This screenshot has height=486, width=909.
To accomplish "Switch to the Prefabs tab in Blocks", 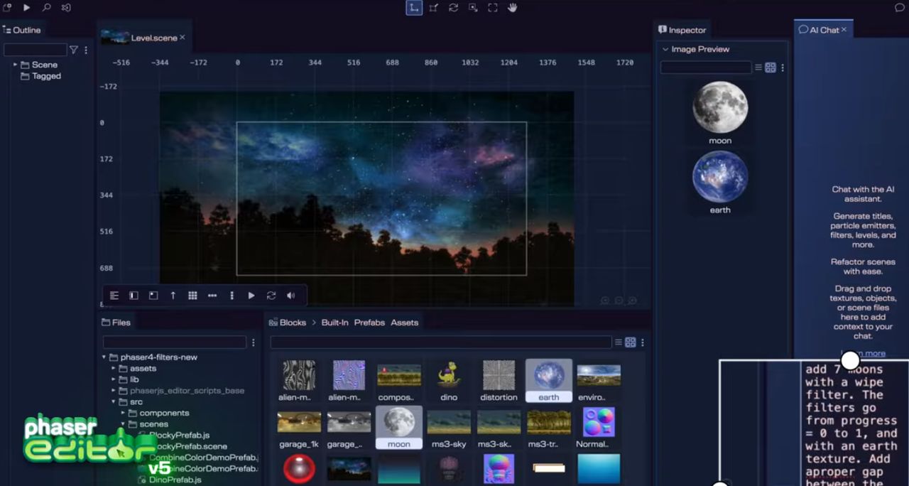I will pos(369,323).
